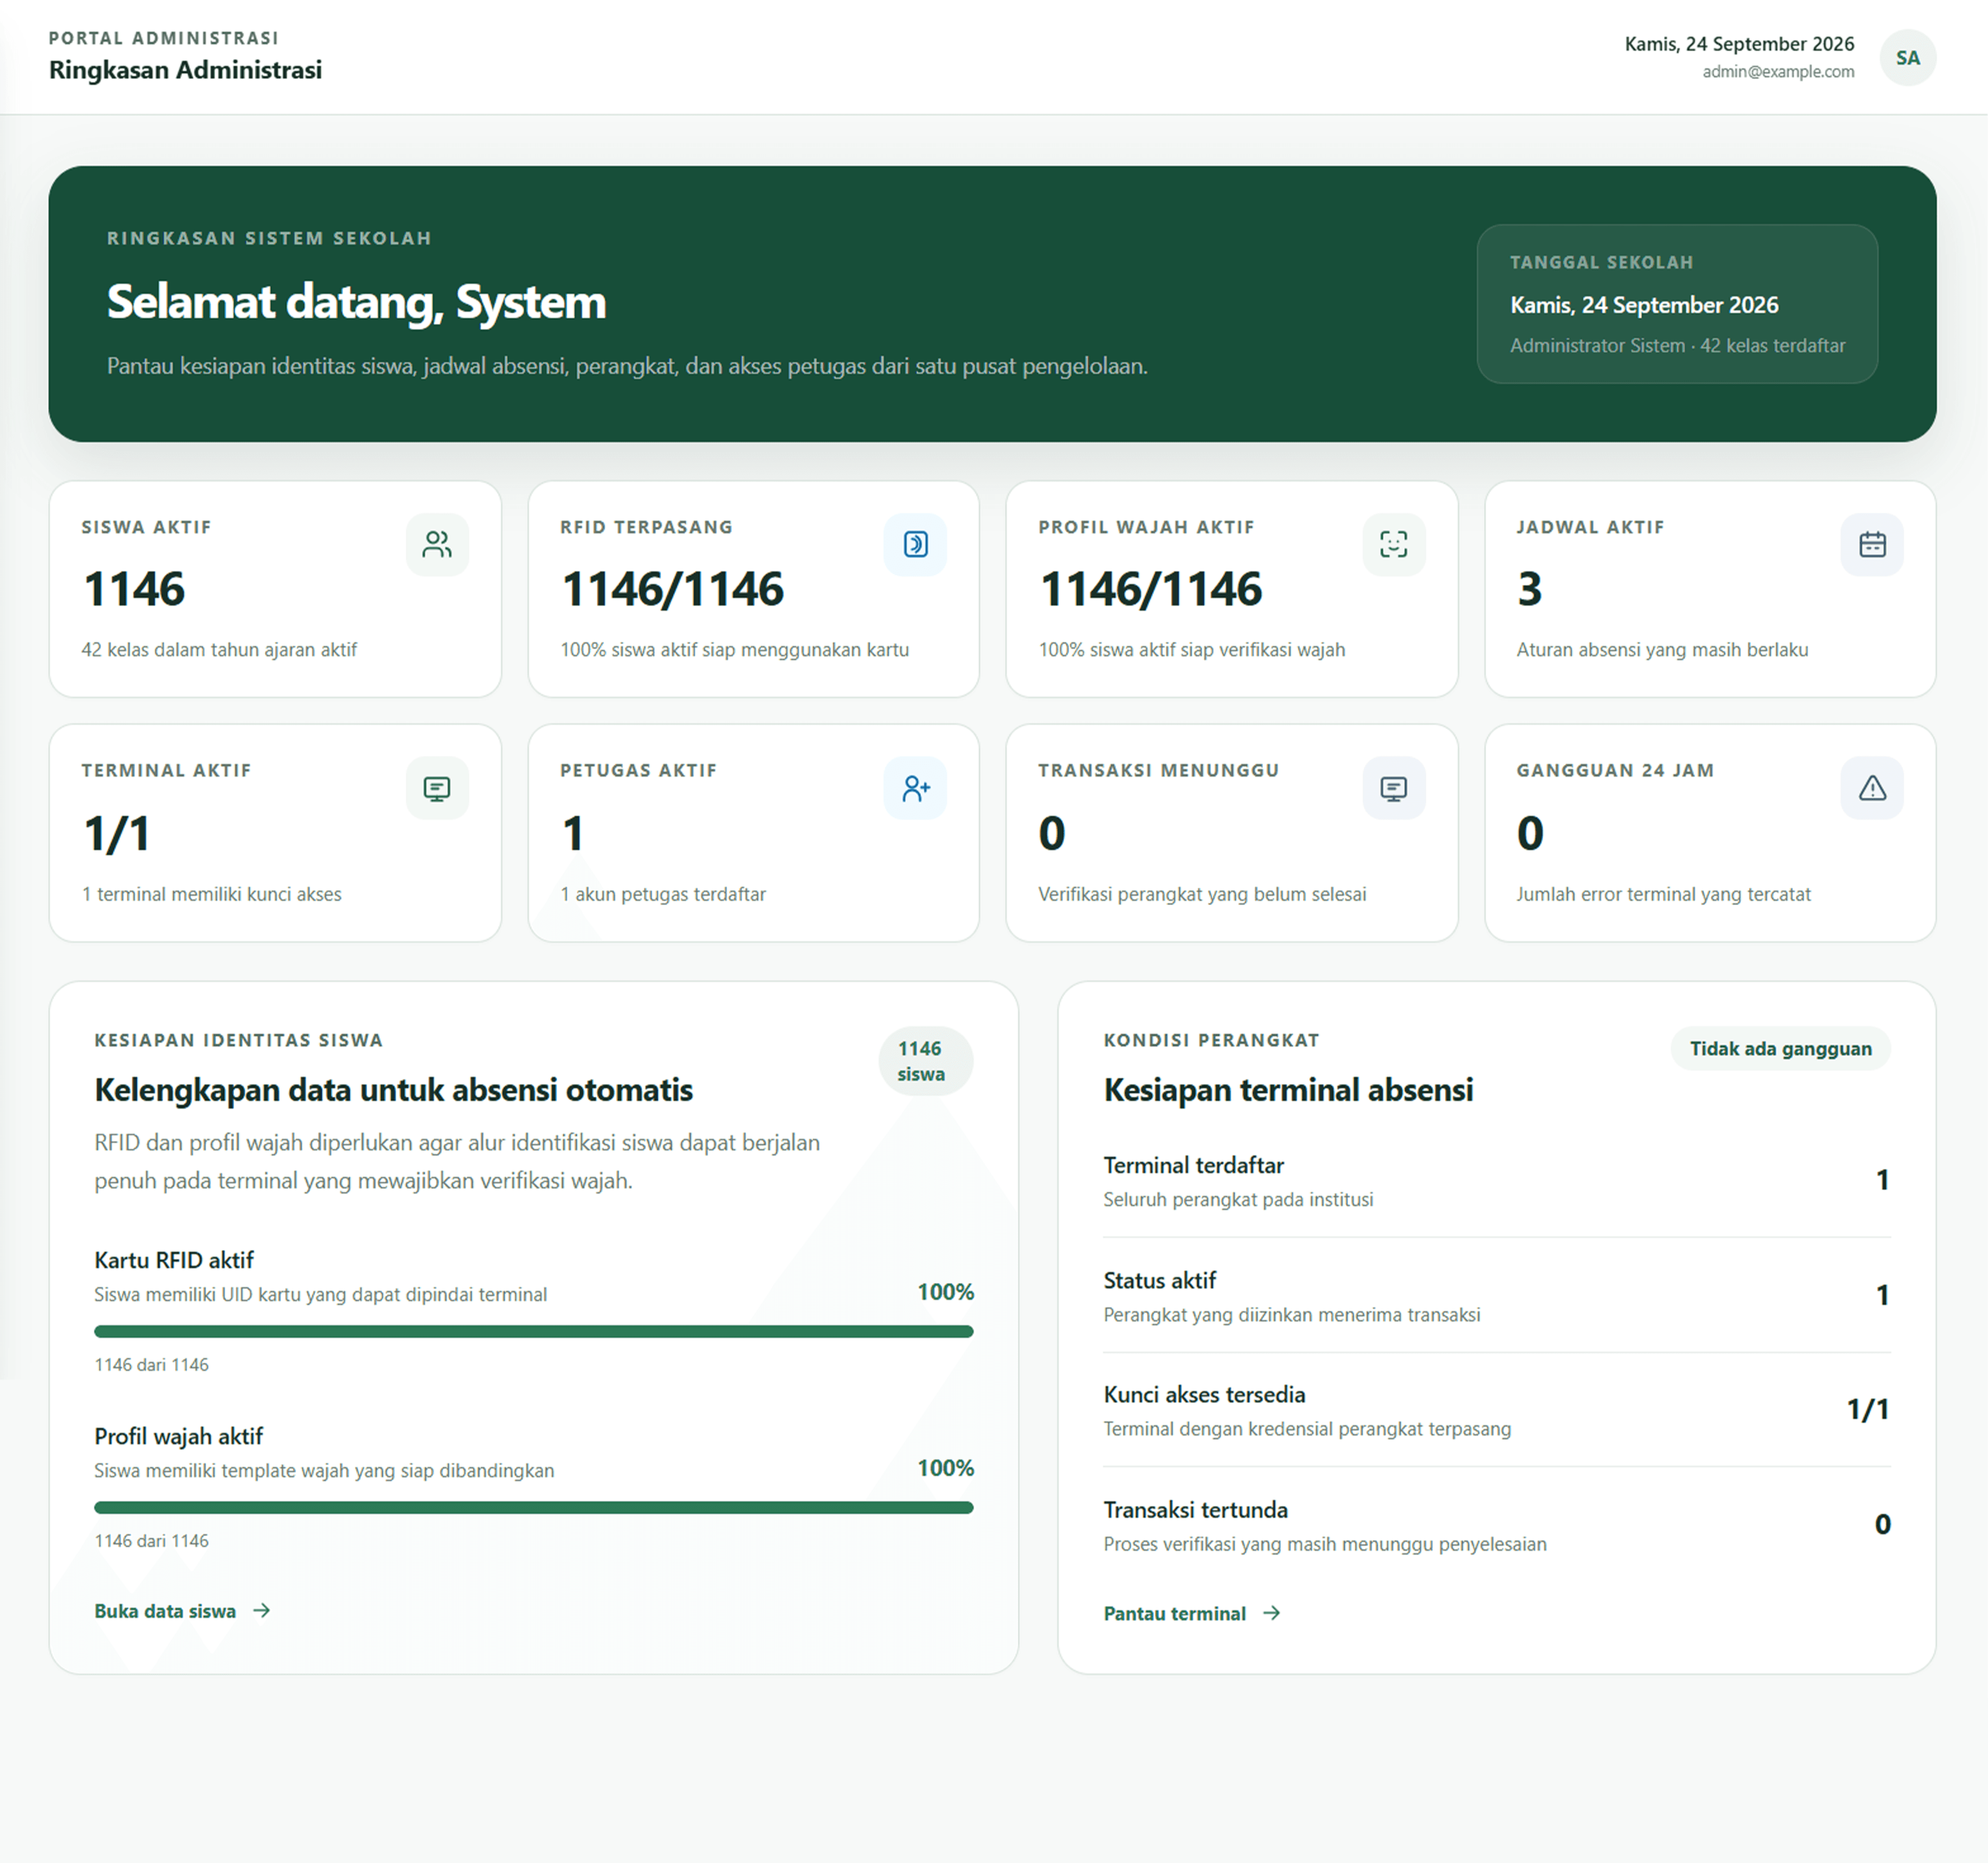Click the calendar icon on Jadwal Aktif card
The image size is (1988, 1863).
click(x=1872, y=545)
